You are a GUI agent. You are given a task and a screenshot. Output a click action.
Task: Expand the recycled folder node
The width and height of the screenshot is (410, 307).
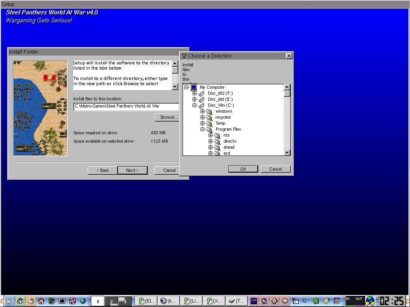coord(202,117)
